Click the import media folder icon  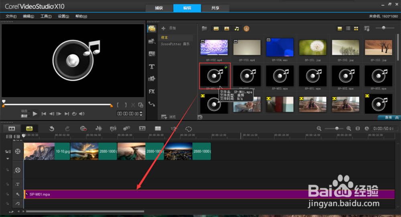[x=204, y=28]
